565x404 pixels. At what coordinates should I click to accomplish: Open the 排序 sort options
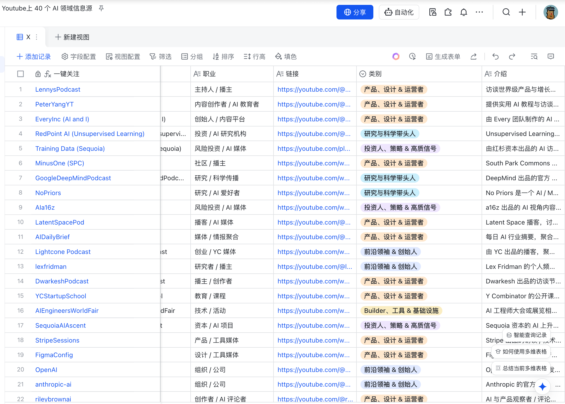pos(223,57)
